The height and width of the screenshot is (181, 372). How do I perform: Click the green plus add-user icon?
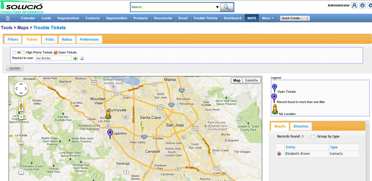coord(75,58)
